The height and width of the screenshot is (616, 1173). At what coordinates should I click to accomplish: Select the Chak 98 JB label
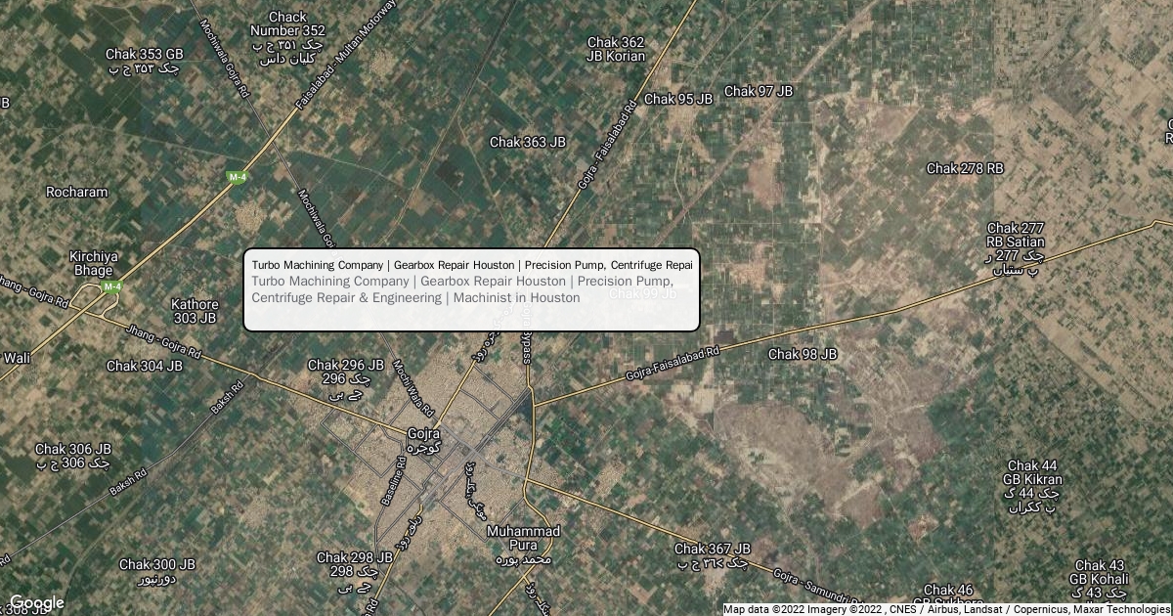803,353
